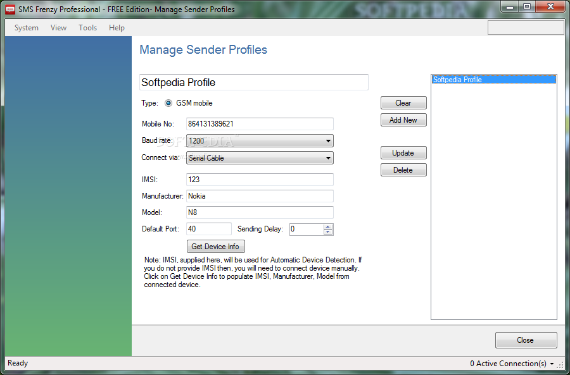Click the Update button
570x375 pixels.
pyautogui.click(x=403, y=153)
